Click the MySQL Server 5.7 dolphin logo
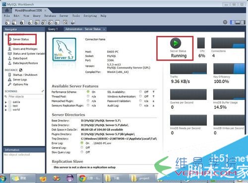The height and width of the screenshot is (183, 248). click(64, 50)
